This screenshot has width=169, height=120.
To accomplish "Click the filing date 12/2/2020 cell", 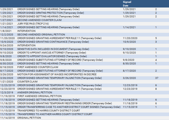I will point(7,35).
